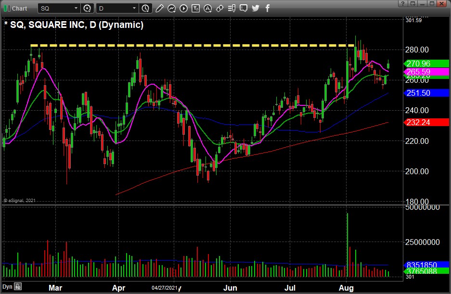Click the text box tool icon
Viewport: 451px width, 294px height.
click(195, 8)
